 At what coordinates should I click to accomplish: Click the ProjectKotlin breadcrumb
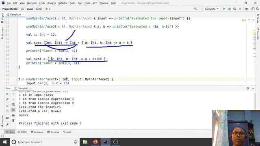coord(10,9)
